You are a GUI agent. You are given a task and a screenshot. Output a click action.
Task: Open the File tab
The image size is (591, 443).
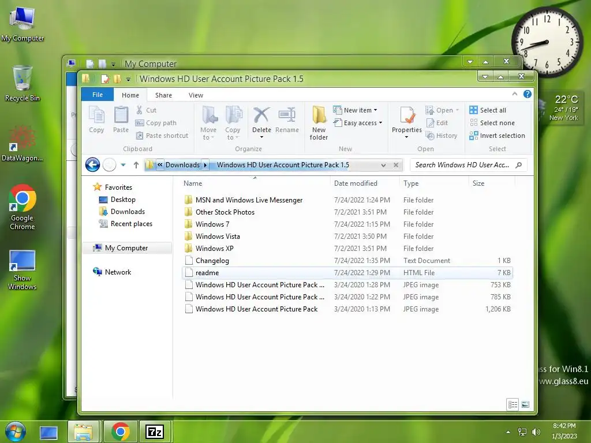click(97, 95)
